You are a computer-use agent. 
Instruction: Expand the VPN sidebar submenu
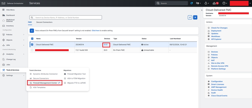pos(24,45)
